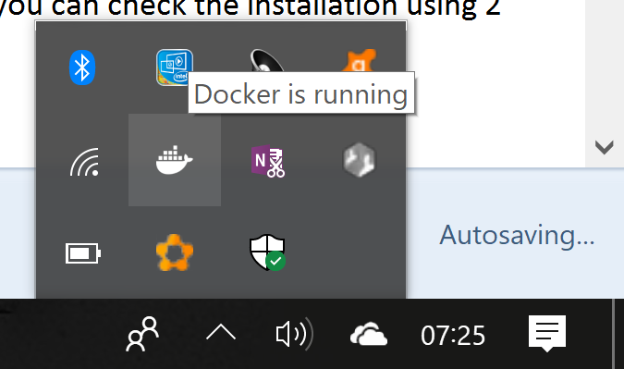Click the gray hexagon tray icon

pos(359,160)
